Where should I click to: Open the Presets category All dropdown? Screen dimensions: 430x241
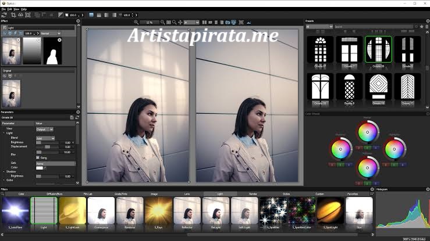[319, 27]
